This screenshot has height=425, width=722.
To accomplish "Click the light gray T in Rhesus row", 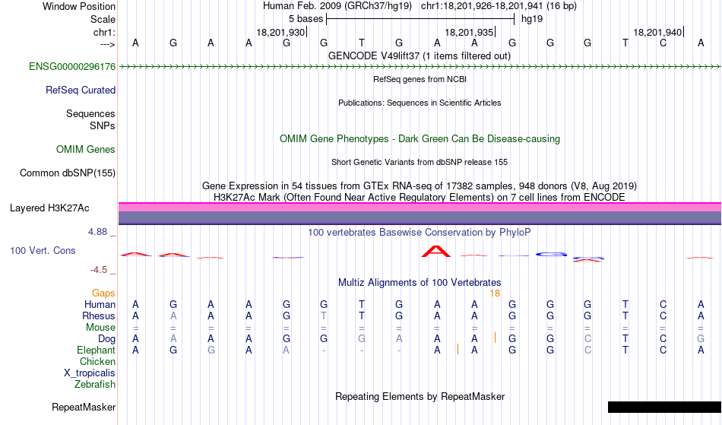I will click(324, 316).
